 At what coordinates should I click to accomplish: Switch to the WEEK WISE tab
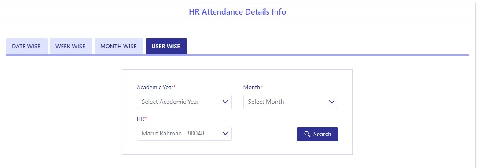click(x=70, y=47)
